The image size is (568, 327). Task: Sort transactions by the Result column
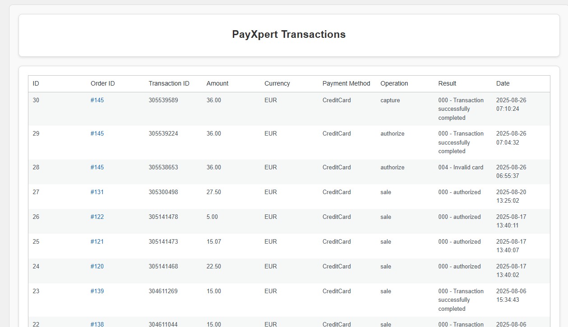coord(447,83)
